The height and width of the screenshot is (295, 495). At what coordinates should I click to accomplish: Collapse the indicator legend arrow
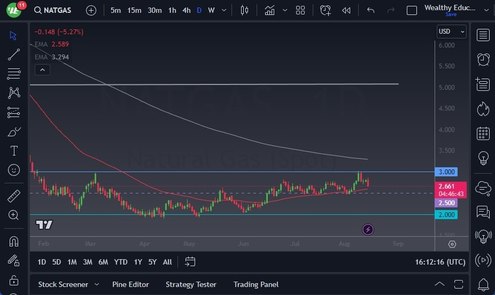(x=42, y=69)
